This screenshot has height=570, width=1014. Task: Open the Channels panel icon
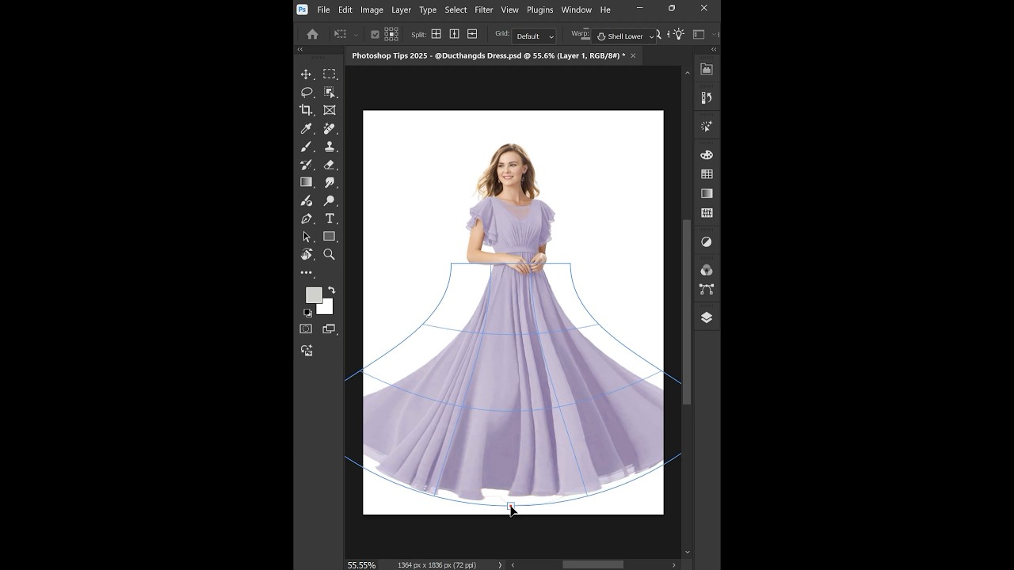coord(707,271)
